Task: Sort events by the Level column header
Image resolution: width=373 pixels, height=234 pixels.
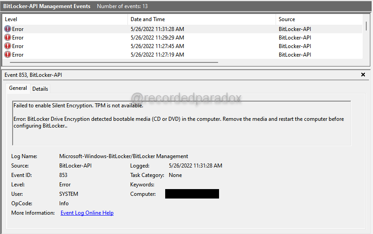Action: 65,19
